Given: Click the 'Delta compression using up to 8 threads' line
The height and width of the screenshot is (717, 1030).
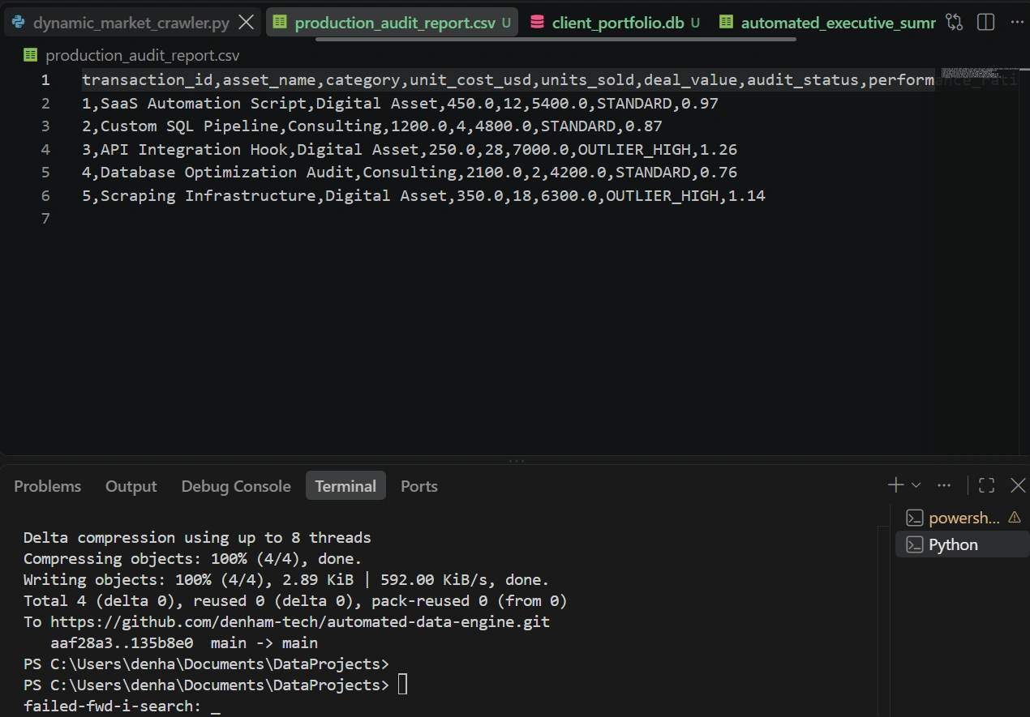Looking at the screenshot, I should click(x=197, y=537).
